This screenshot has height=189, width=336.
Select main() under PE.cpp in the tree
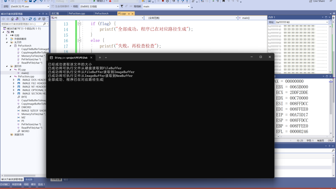tap(25, 73)
